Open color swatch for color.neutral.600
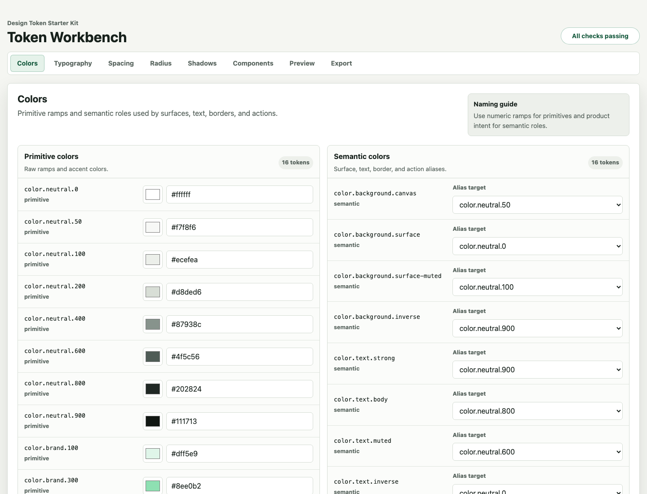The image size is (647, 494). click(x=153, y=357)
